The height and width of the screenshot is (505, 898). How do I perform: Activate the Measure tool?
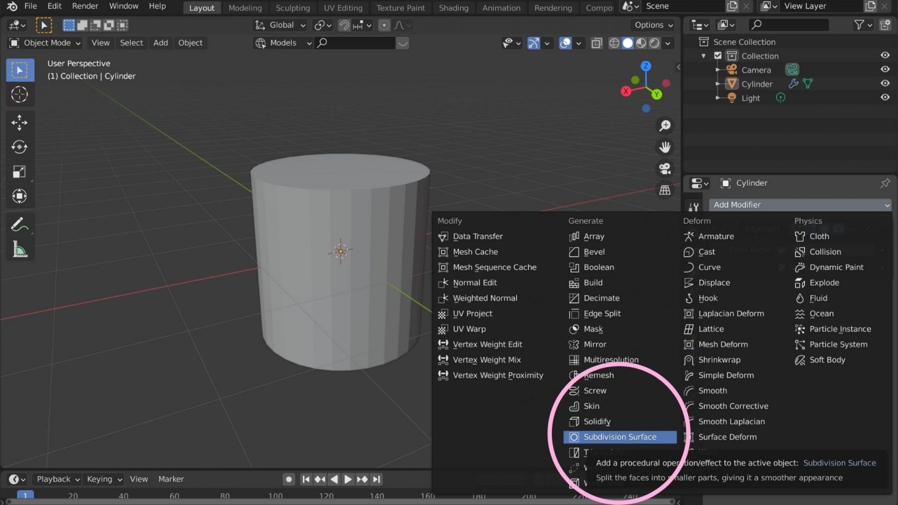[19, 250]
